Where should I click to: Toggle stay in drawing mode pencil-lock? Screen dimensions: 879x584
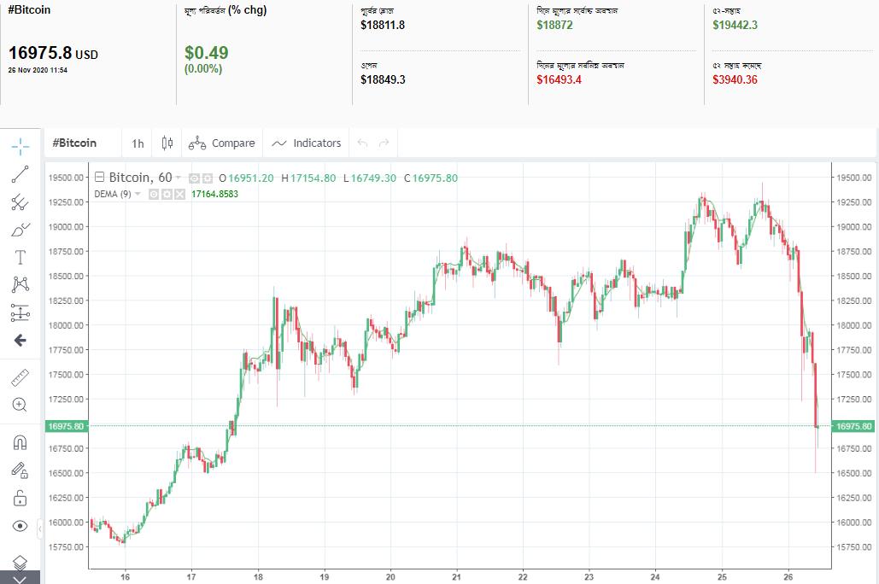(21, 470)
